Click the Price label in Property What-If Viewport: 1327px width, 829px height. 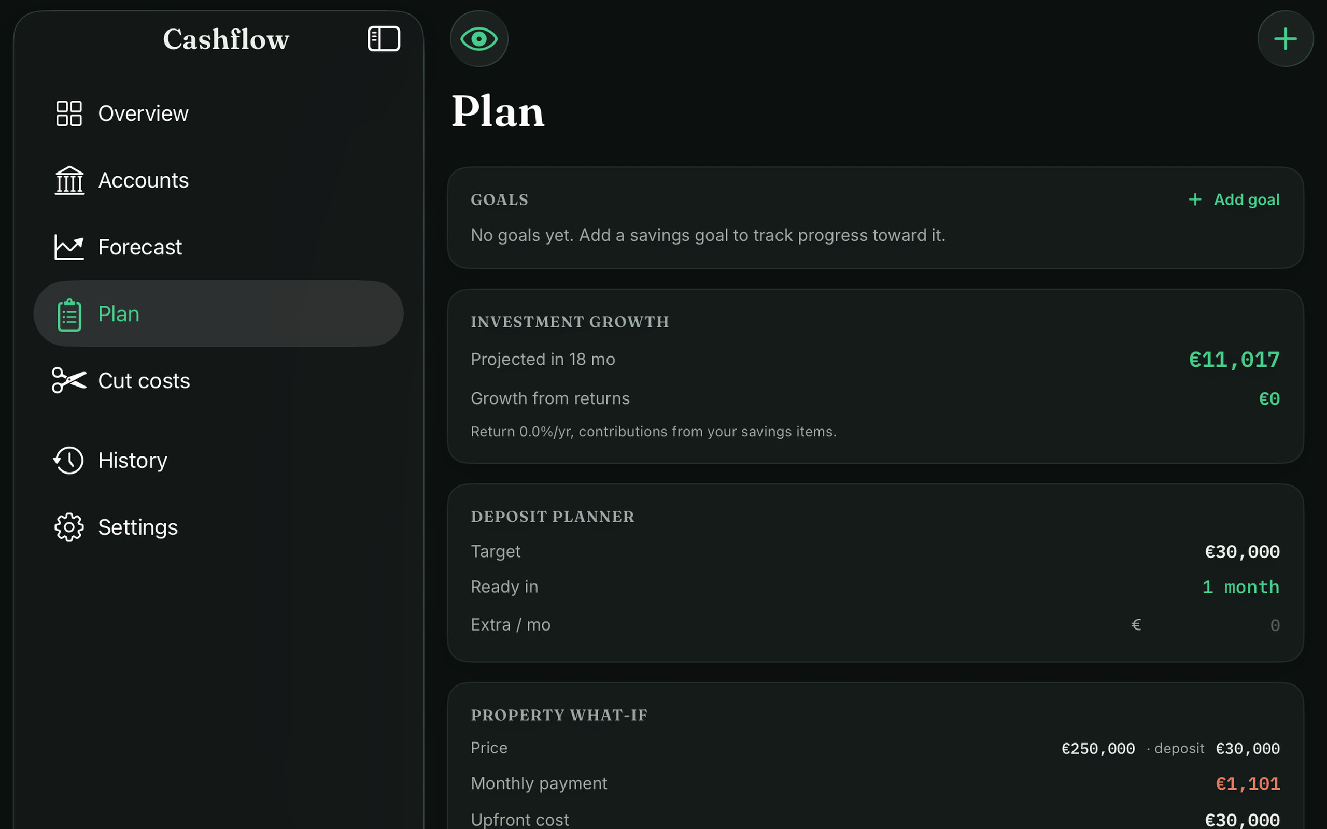pos(489,748)
